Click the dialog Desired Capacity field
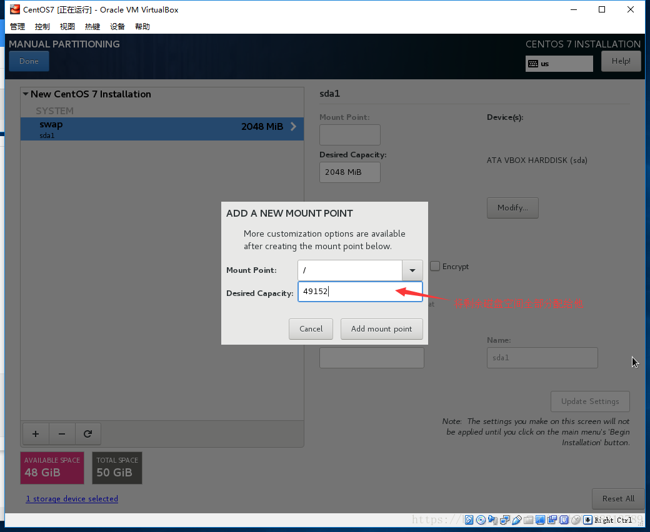Image resolution: width=650 pixels, height=532 pixels. 360,292
